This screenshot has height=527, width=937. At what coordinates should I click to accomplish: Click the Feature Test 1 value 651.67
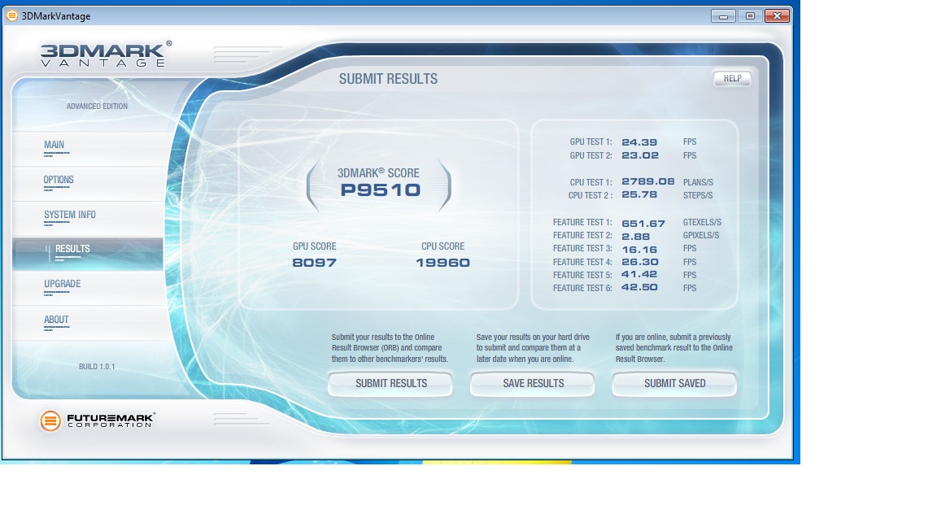(x=643, y=224)
